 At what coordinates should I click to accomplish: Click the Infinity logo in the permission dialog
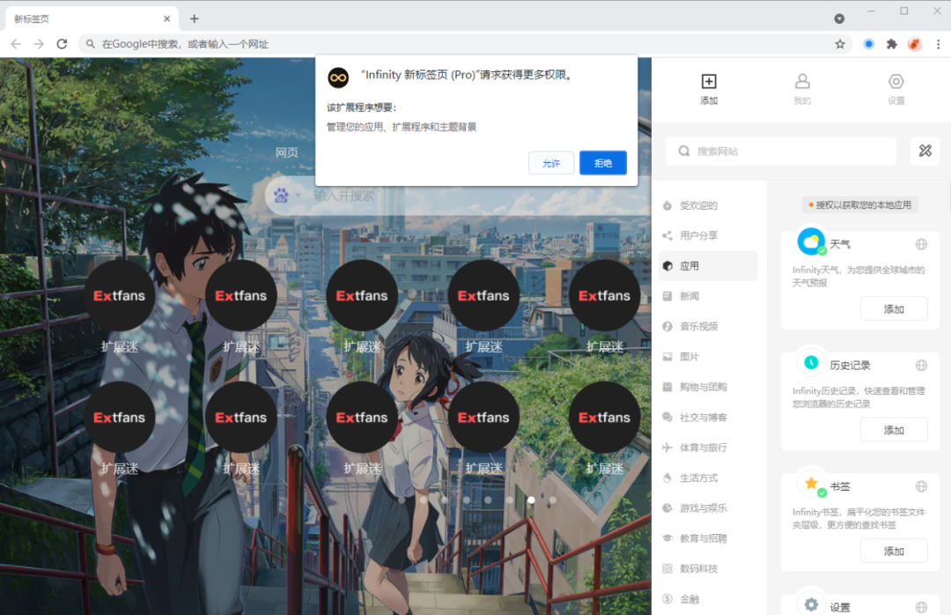click(x=338, y=78)
